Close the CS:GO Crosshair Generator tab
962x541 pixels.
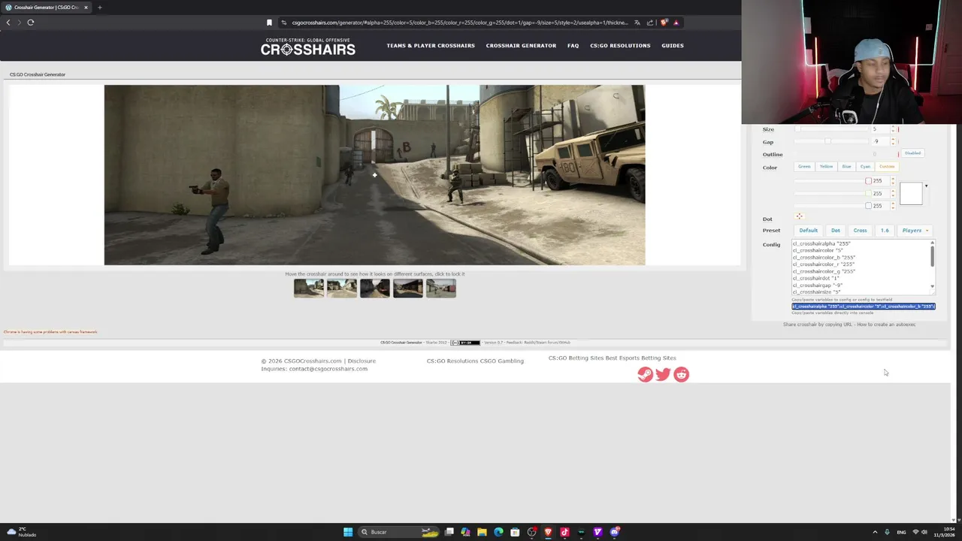86,8
